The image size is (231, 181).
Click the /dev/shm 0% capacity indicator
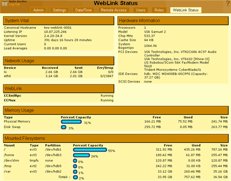pos(75,161)
